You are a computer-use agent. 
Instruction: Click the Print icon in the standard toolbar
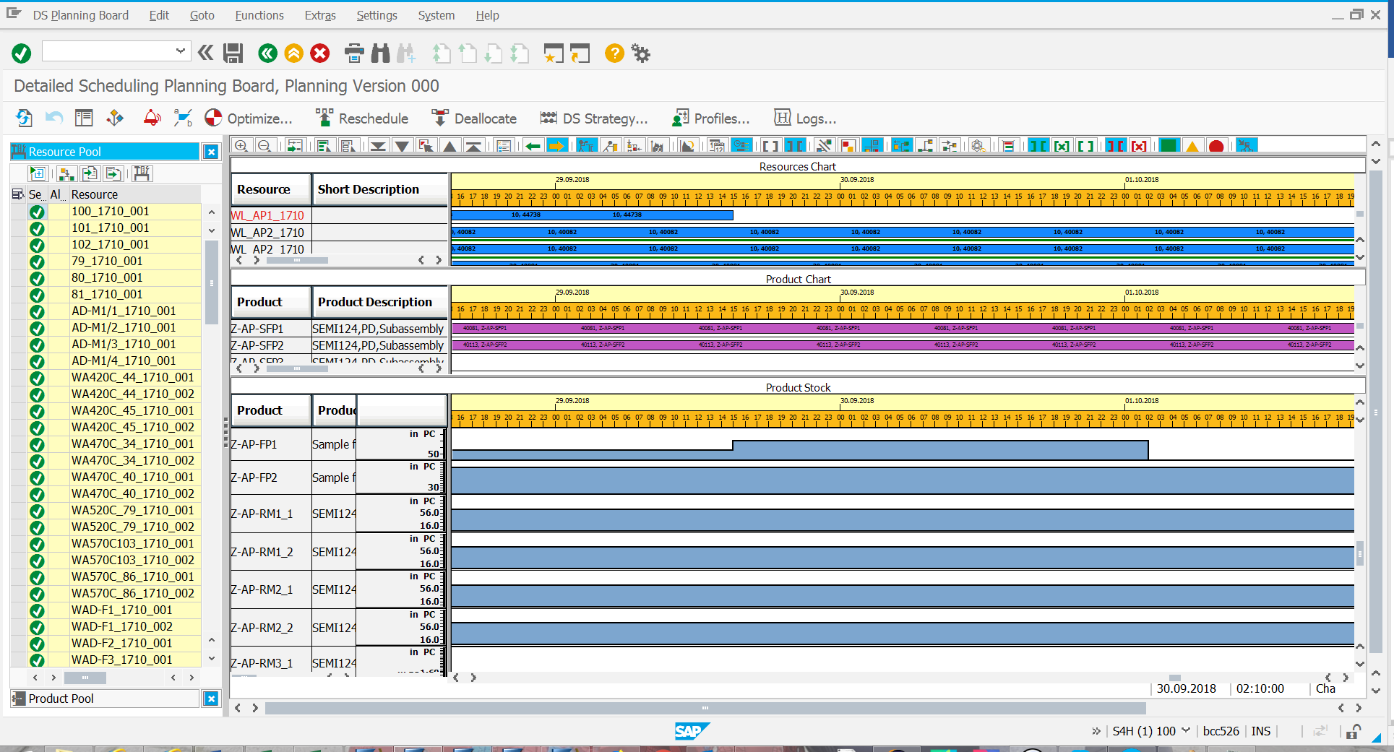pos(354,53)
